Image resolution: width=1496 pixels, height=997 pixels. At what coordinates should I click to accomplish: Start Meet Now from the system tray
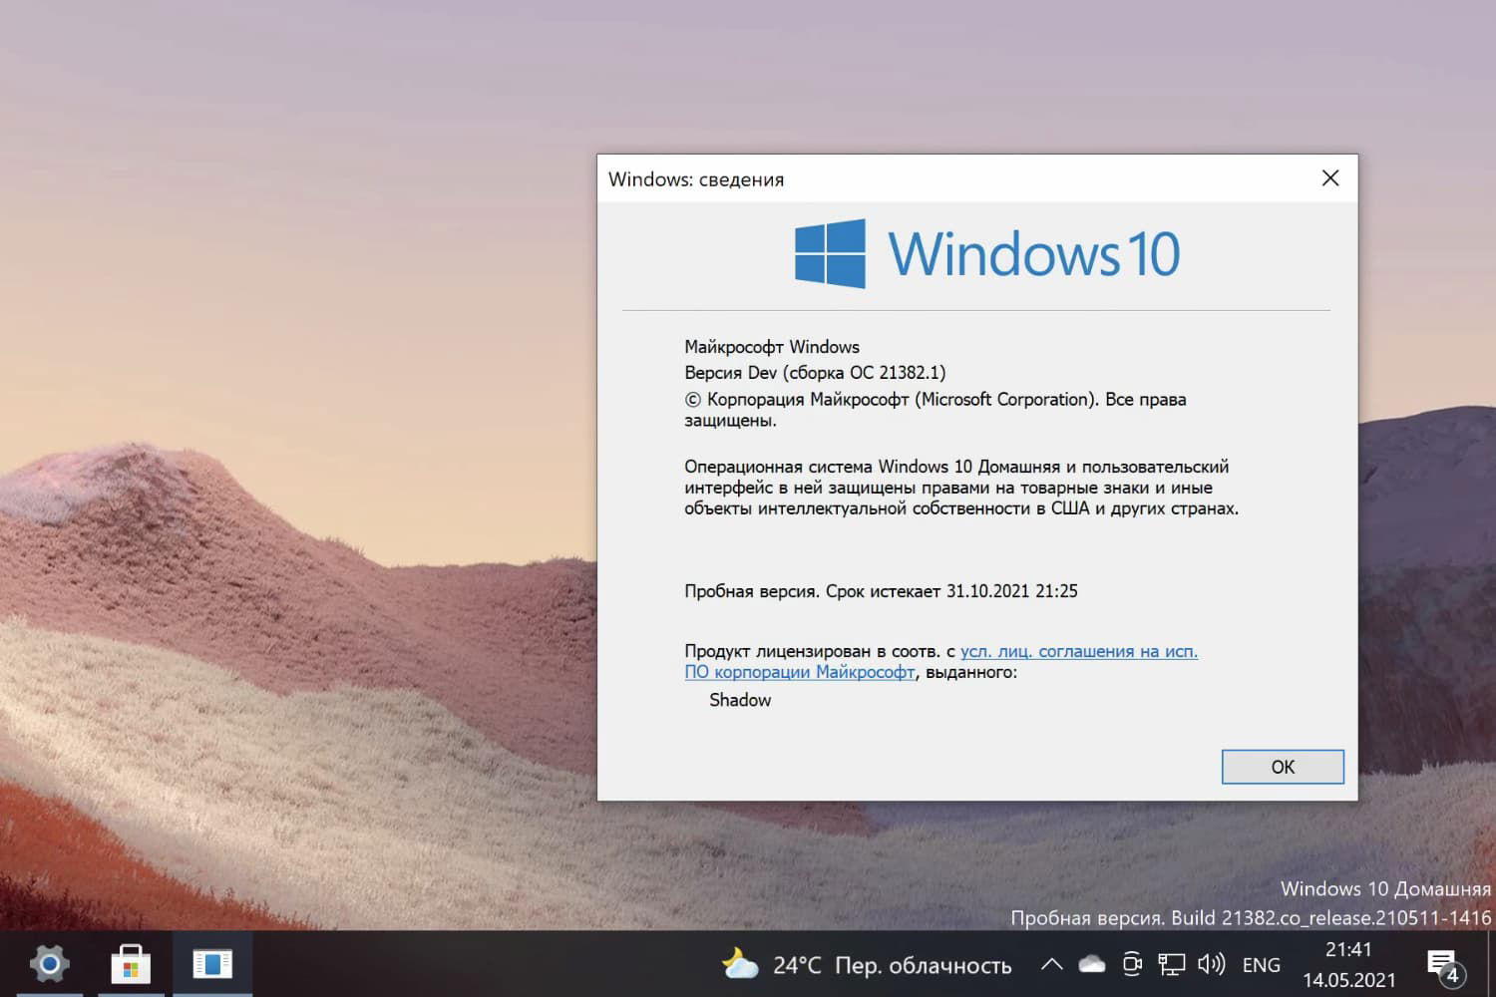pyautogui.click(x=1131, y=964)
